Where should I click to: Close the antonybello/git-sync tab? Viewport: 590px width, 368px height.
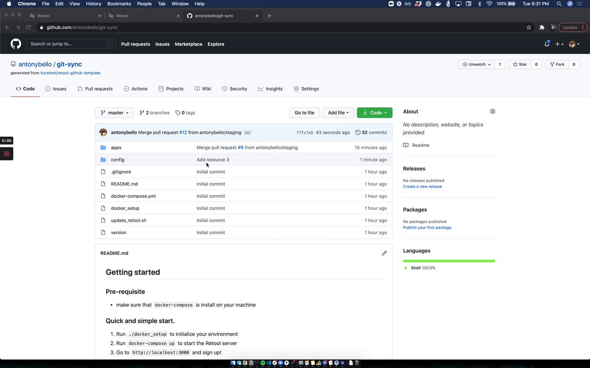pyautogui.click(x=257, y=16)
